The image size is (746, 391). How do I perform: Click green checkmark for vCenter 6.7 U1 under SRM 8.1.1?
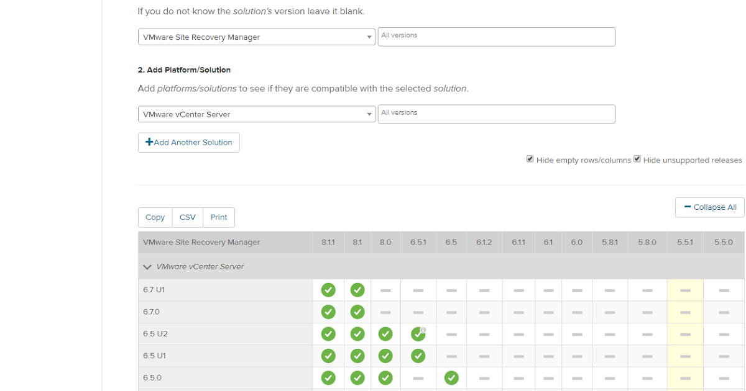(x=328, y=290)
